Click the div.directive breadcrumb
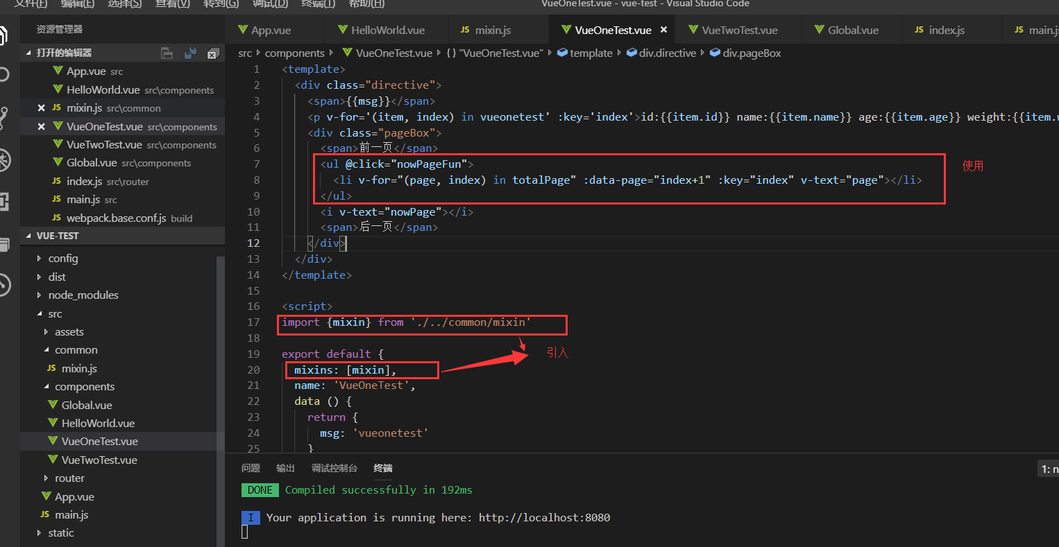The height and width of the screenshot is (547, 1059). [666, 53]
